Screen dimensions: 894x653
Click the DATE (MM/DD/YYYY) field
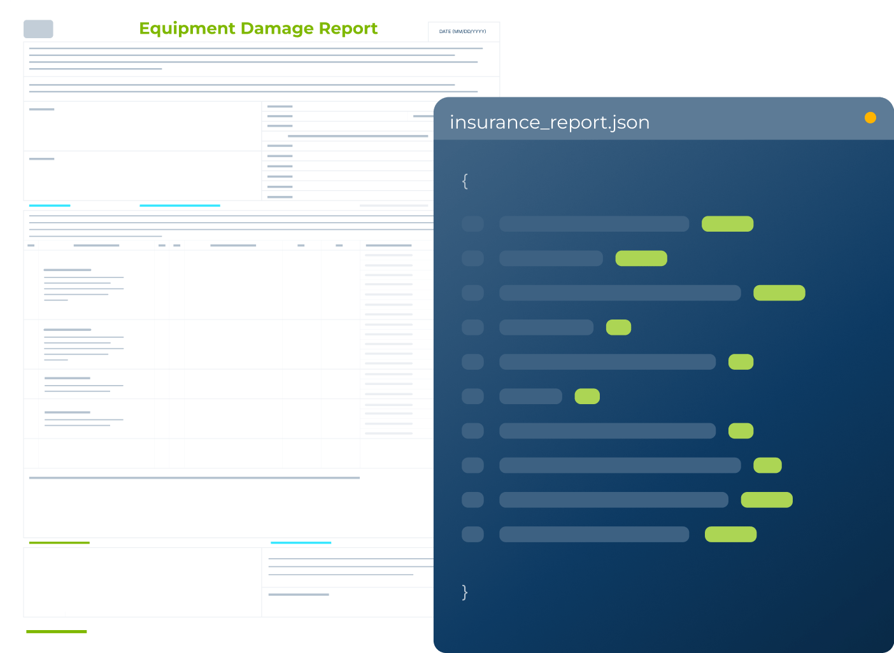pyautogui.click(x=463, y=32)
